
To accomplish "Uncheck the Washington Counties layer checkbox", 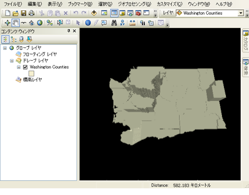I will click(25, 67).
